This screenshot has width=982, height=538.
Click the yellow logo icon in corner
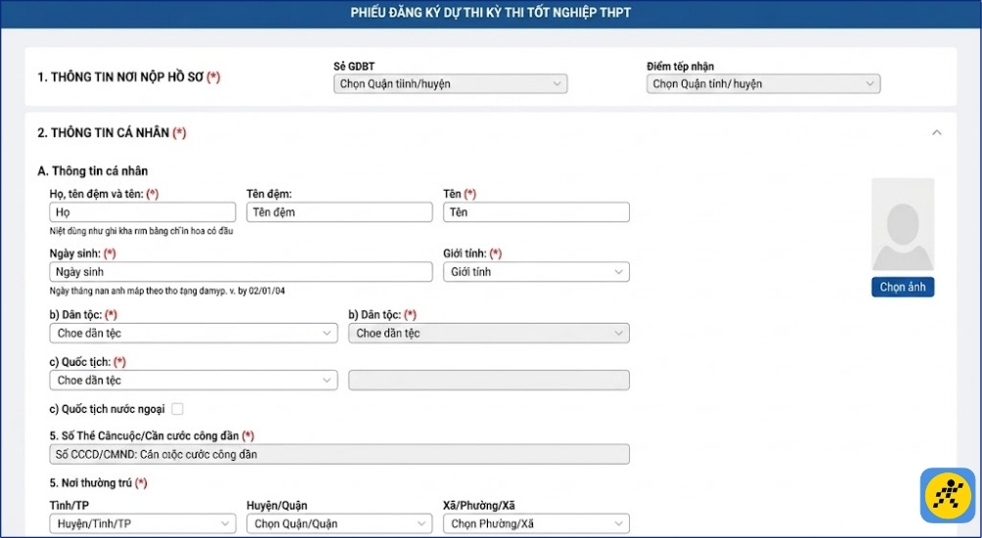click(x=948, y=495)
